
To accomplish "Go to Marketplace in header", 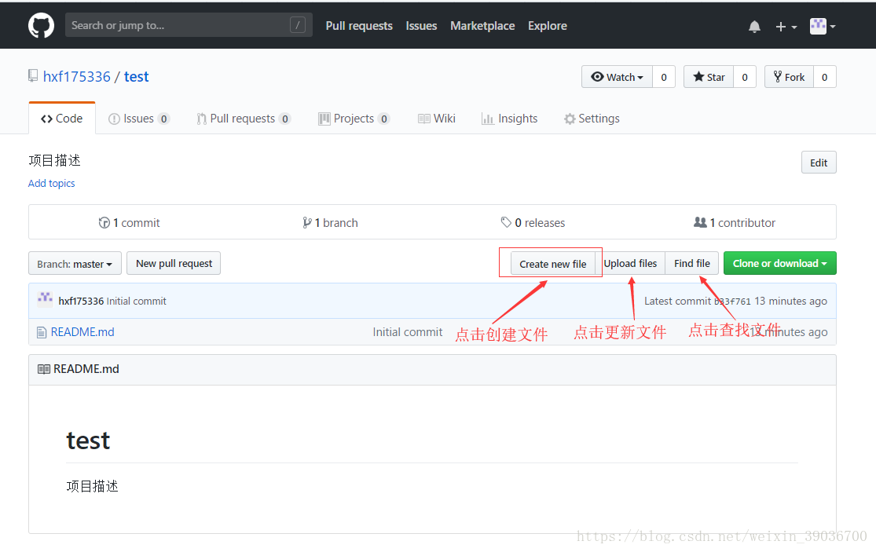I will point(482,26).
